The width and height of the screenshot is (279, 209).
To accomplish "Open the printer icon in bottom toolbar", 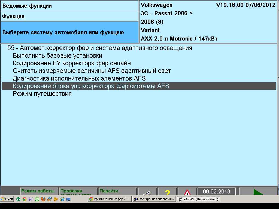I will [147, 192].
